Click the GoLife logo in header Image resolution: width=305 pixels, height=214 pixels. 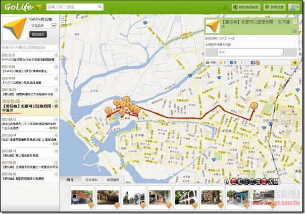click(x=23, y=7)
